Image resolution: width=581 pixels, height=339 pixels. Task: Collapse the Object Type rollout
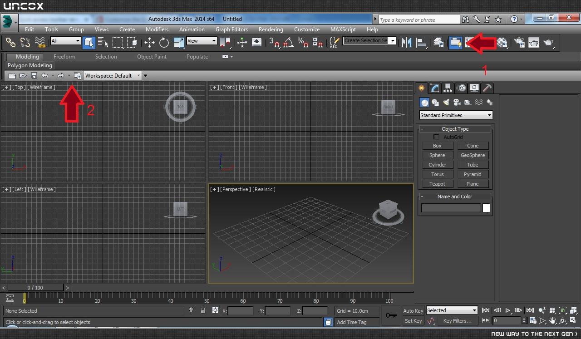pos(455,129)
